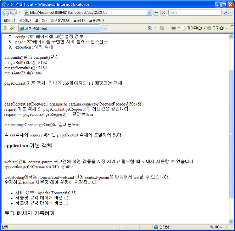The image size is (235, 231).
Task: Click the Naver search box
Action: tap(195, 13)
